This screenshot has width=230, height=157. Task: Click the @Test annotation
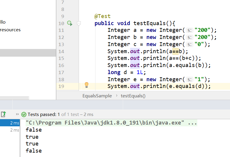pos(102,16)
